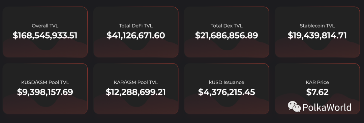Click the Stablecoin TVL label text

click(317, 26)
